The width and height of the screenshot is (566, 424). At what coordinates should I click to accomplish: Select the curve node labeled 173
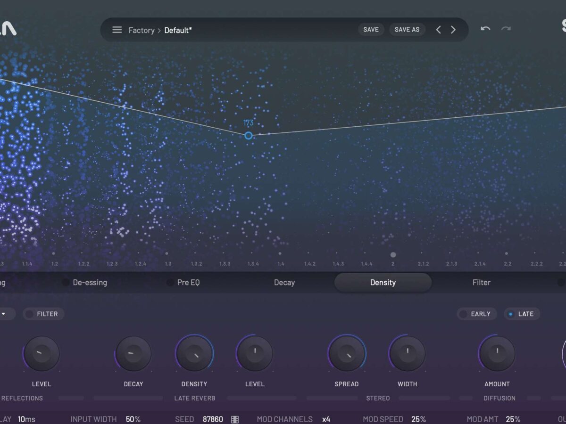pos(249,136)
